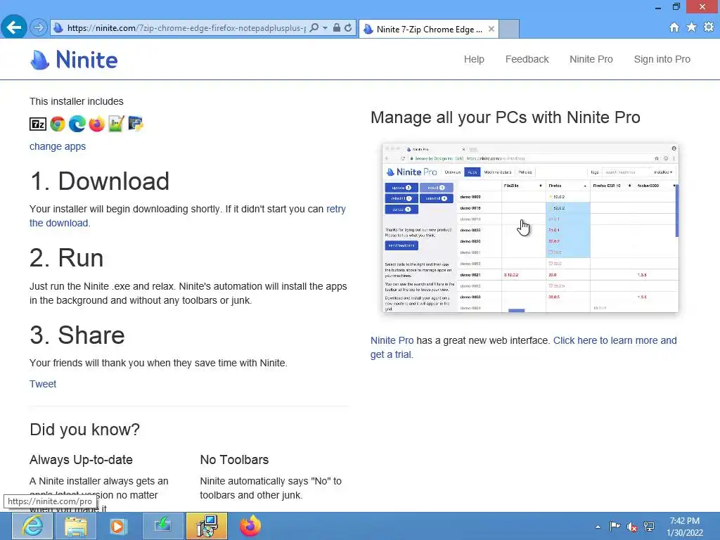Open the clock showing 7:42 PM
Image resolution: width=720 pixels, height=540 pixels.
click(685, 527)
